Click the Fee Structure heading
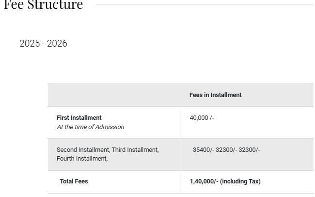The width and height of the screenshot is (315, 197). coord(44,5)
